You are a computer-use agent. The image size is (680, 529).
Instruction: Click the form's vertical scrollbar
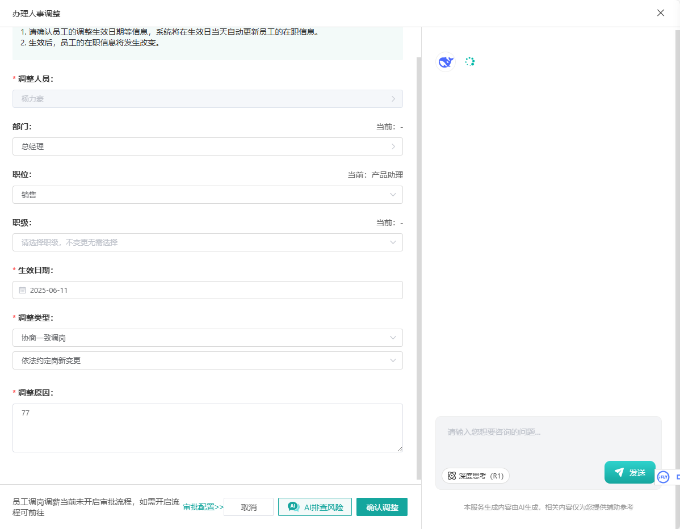(x=419, y=267)
